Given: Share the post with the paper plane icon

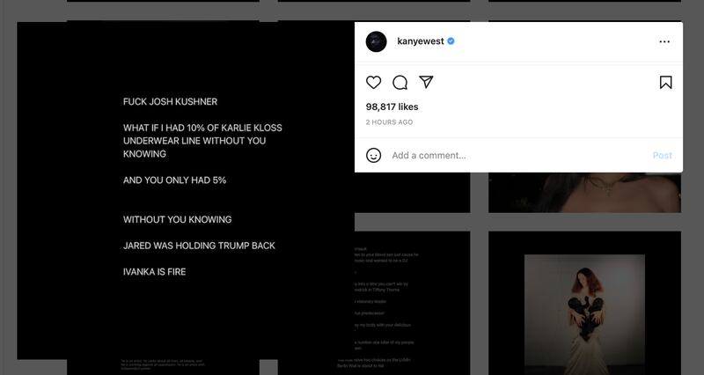Looking at the screenshot, I should (426, 82).
